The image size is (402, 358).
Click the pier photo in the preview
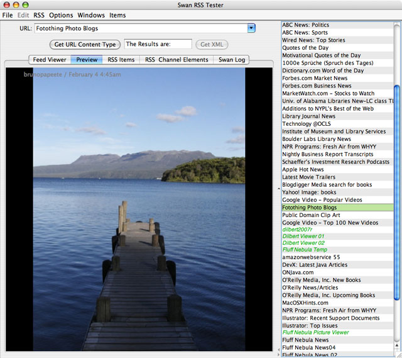(x=139, y=209)
